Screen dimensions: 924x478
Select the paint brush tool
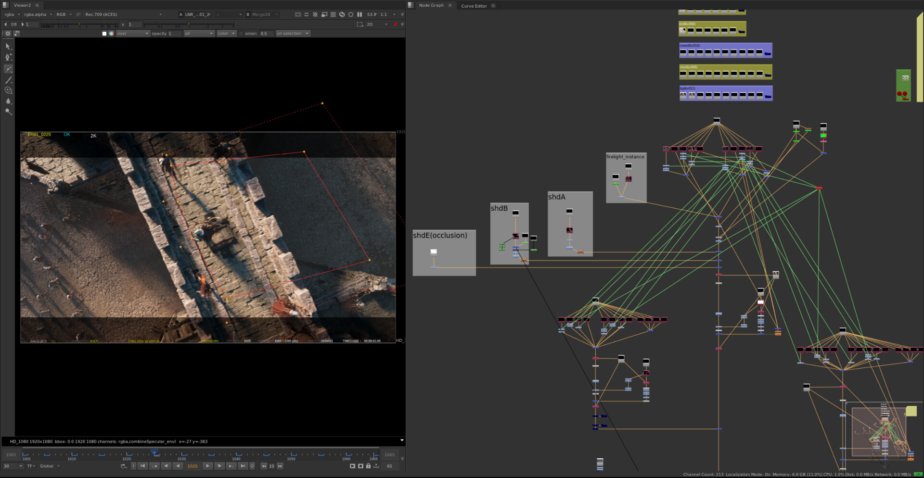pyautogui.click(x=8, y=80)
